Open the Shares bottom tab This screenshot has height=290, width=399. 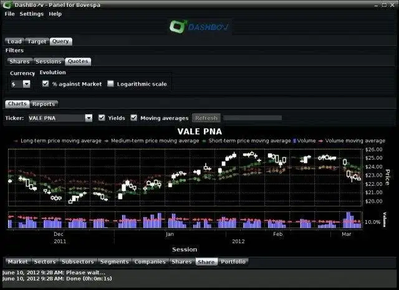[x=181, y=262]
